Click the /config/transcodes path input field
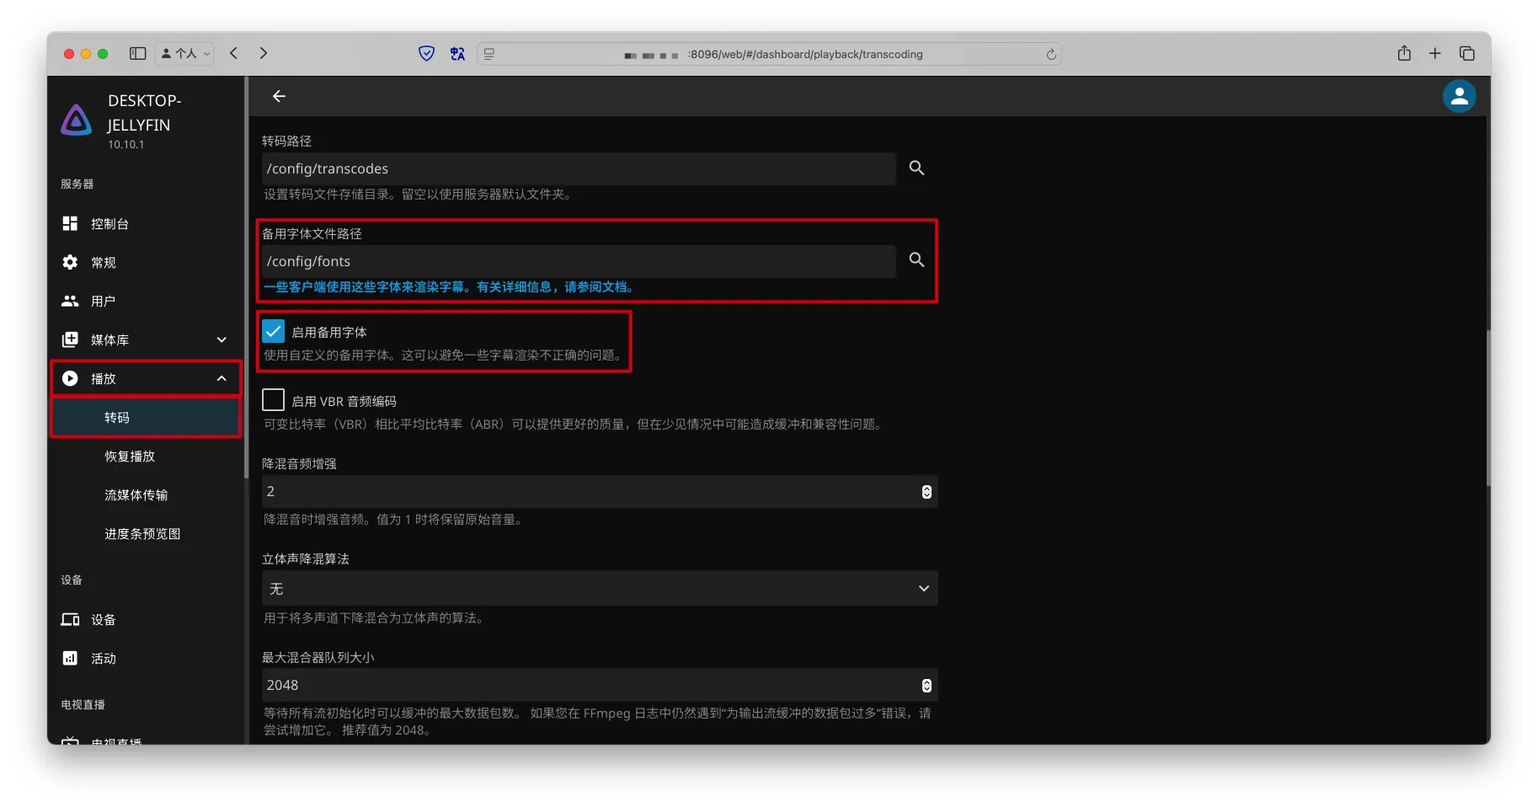This screenshot has height=807, width=1538. click(578, 168)
